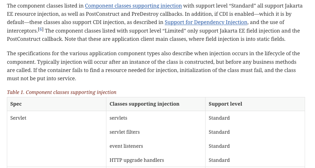This screenshot has width=315, height=168.
Task: Click the Table 1 caption text
Action: point(62,92)
